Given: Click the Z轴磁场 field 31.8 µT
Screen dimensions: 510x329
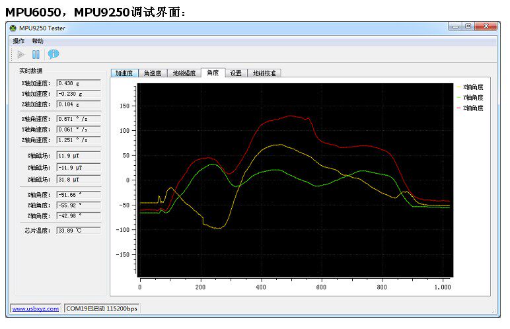Looking at the screenshot, I should [x=79, y=179].
